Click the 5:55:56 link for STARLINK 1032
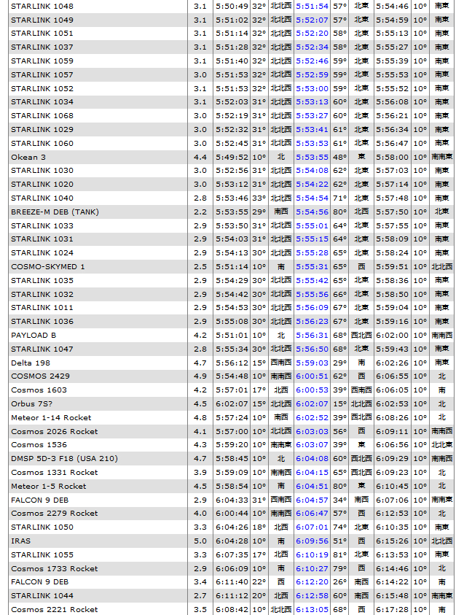Screen dimensions: 464x615 [312, 294]
